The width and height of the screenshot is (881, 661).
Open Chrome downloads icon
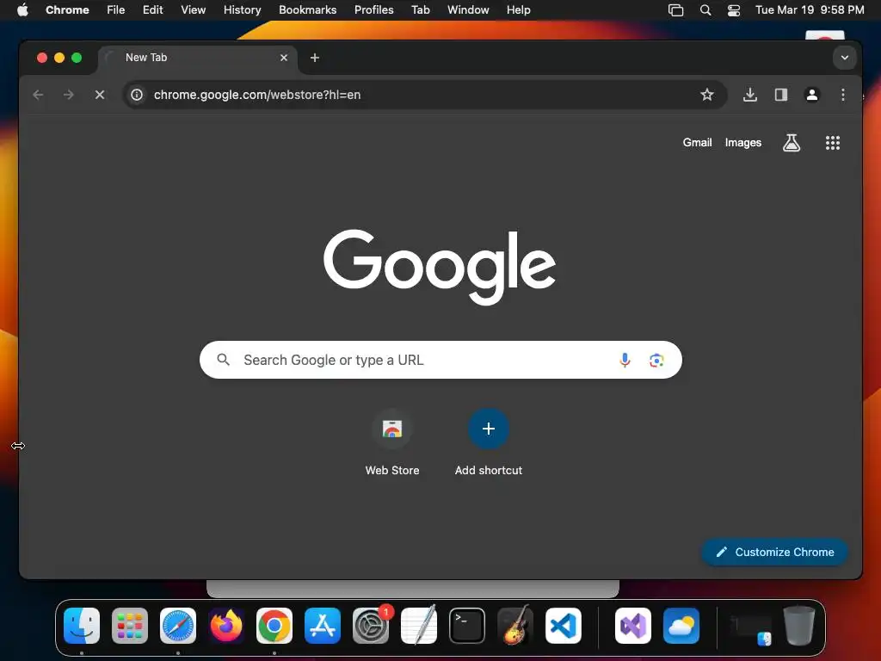tap(749, 95)
